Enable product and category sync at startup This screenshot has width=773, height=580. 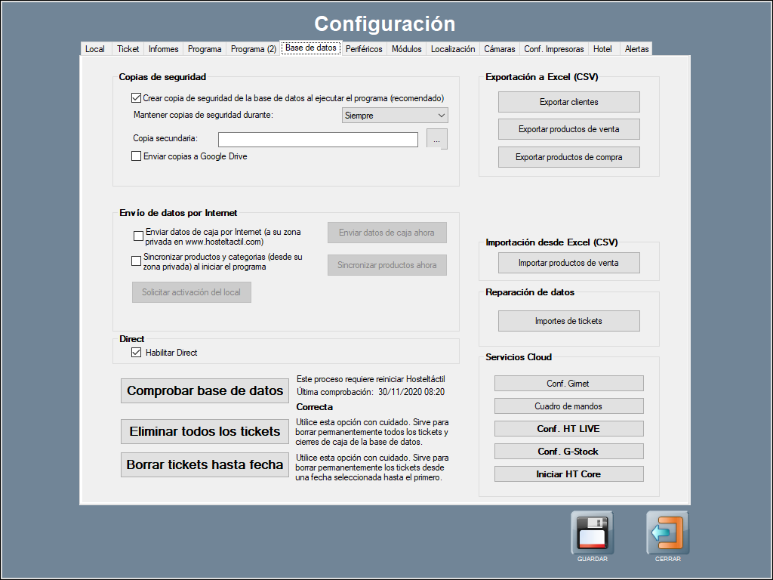tap(138, 261)
